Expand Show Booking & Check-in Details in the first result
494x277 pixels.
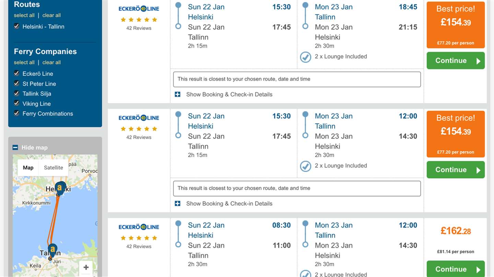click(229, 94)
